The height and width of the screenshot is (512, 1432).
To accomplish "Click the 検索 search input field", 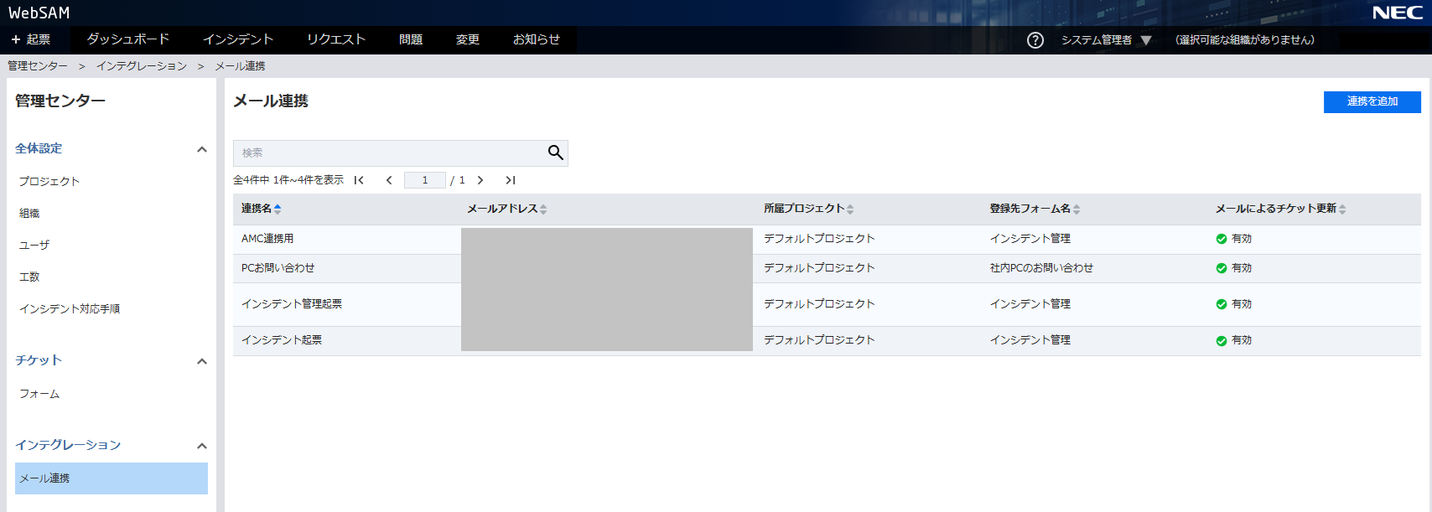I will pos(388,153).
